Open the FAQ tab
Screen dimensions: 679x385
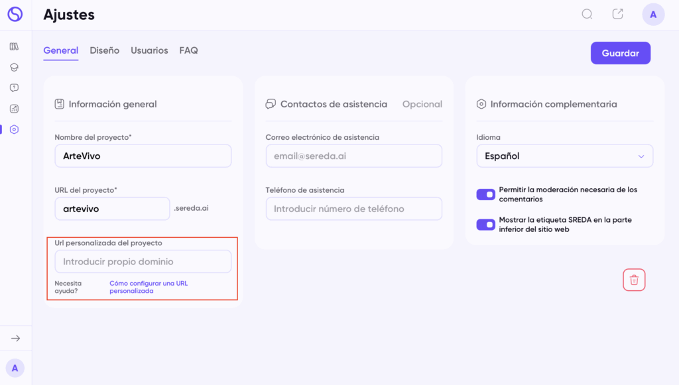tap(188, 50)
